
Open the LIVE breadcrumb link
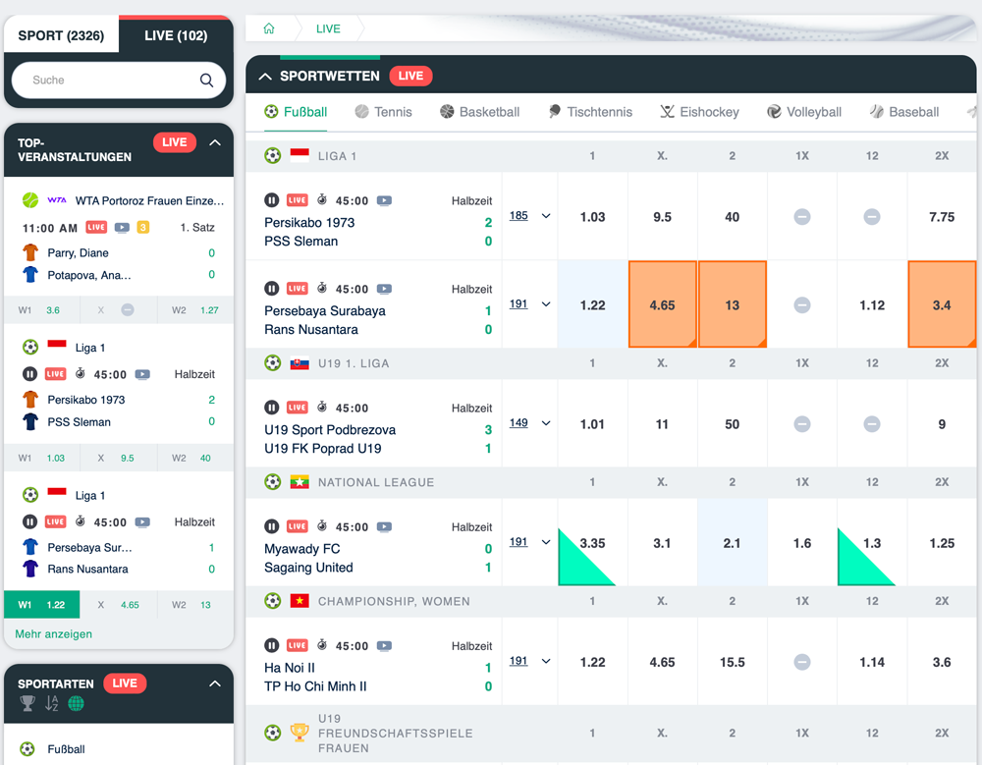point(328,28)
